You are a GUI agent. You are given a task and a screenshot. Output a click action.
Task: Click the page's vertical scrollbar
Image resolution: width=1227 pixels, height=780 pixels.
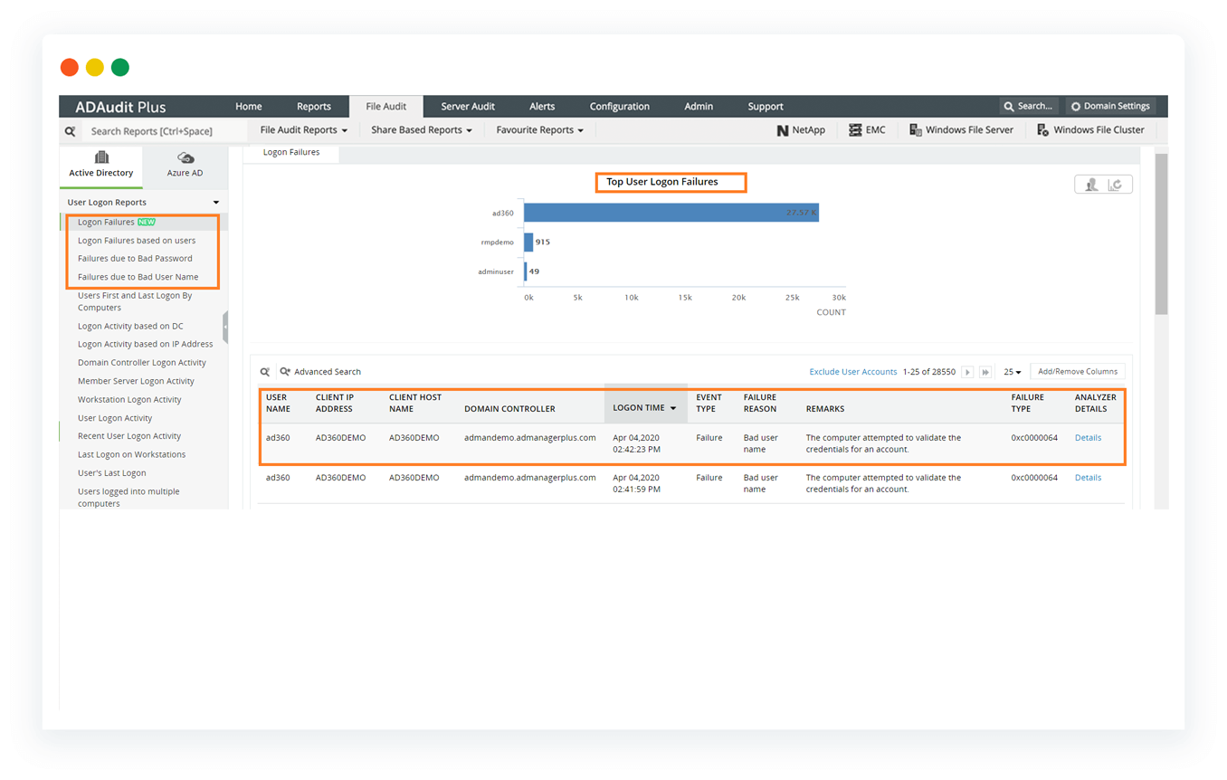coord(1161,234)
